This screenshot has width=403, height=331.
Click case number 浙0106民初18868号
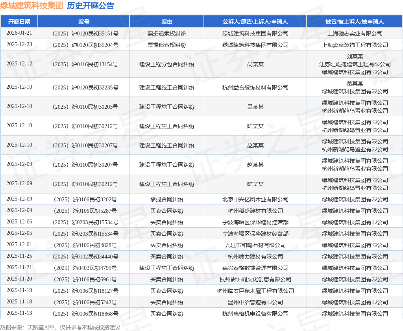(85, 314)
